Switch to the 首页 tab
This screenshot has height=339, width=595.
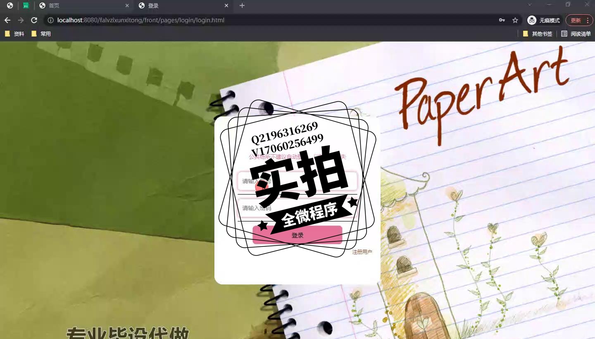84,6
